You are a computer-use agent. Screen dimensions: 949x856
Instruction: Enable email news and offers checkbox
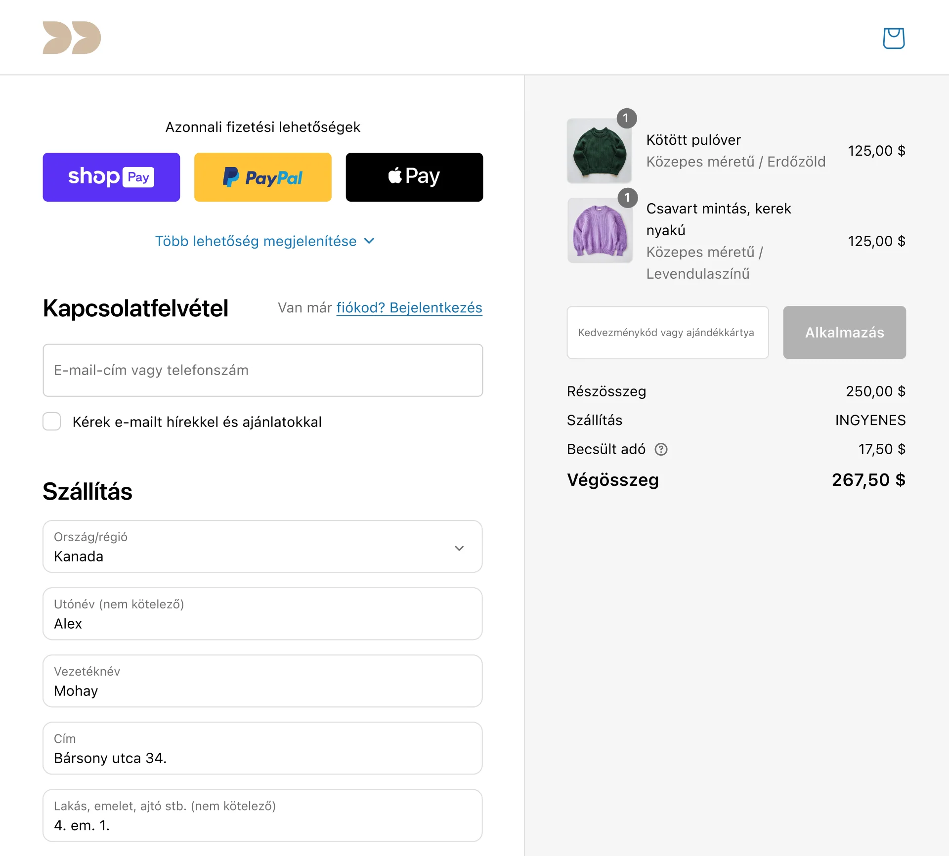(x=52, y=422)
